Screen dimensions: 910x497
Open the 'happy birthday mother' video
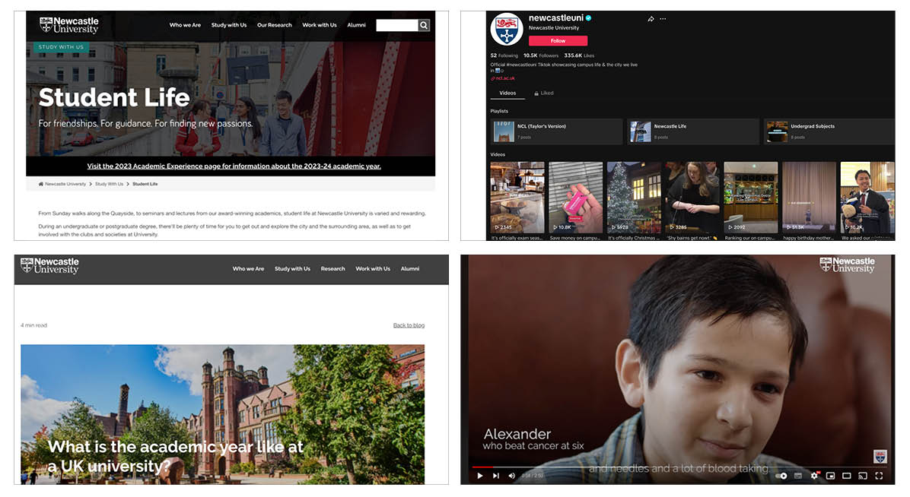[809, 197]
